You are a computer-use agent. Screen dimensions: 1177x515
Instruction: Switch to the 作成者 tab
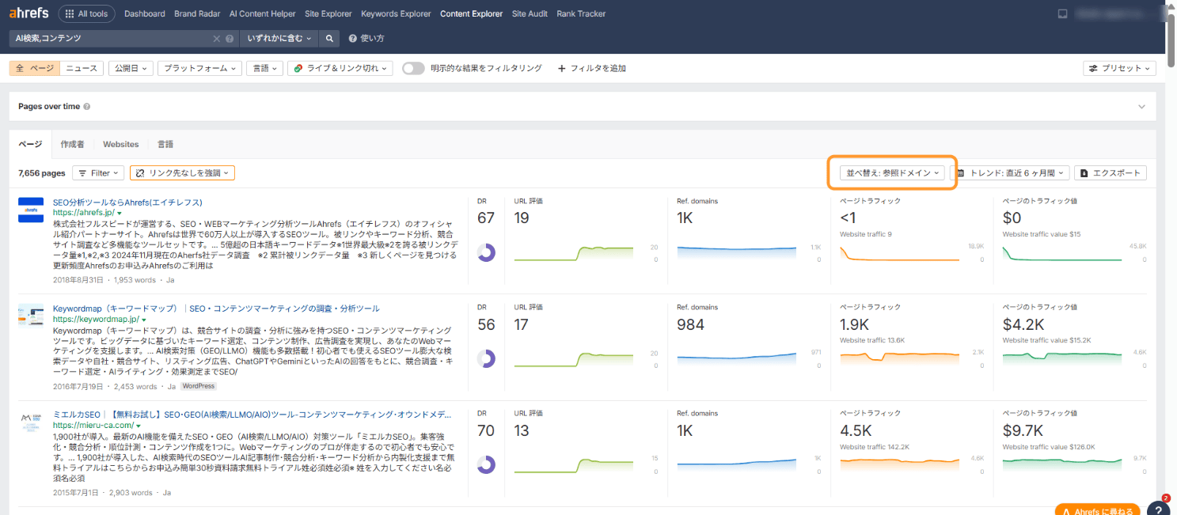pyautogui.click(x=72, y=144)
